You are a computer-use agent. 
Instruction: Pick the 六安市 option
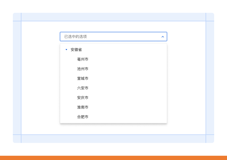click(83, 88)
